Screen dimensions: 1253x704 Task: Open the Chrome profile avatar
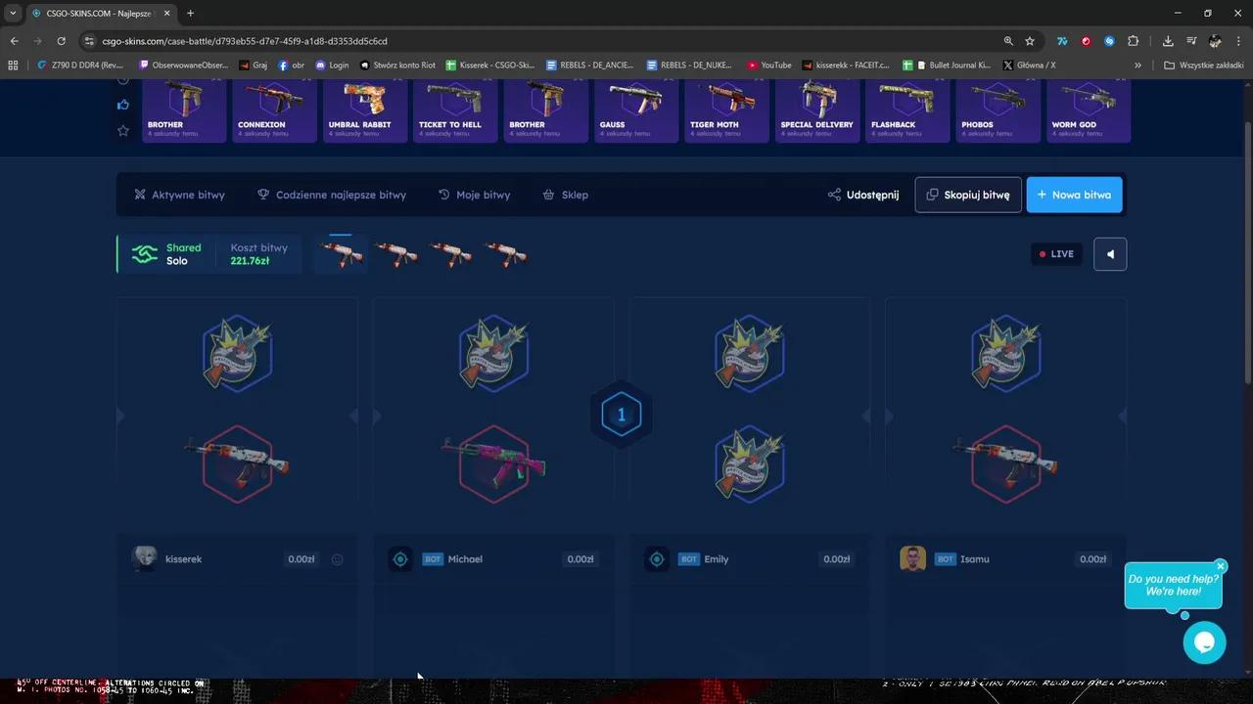tap(1215, 41)
